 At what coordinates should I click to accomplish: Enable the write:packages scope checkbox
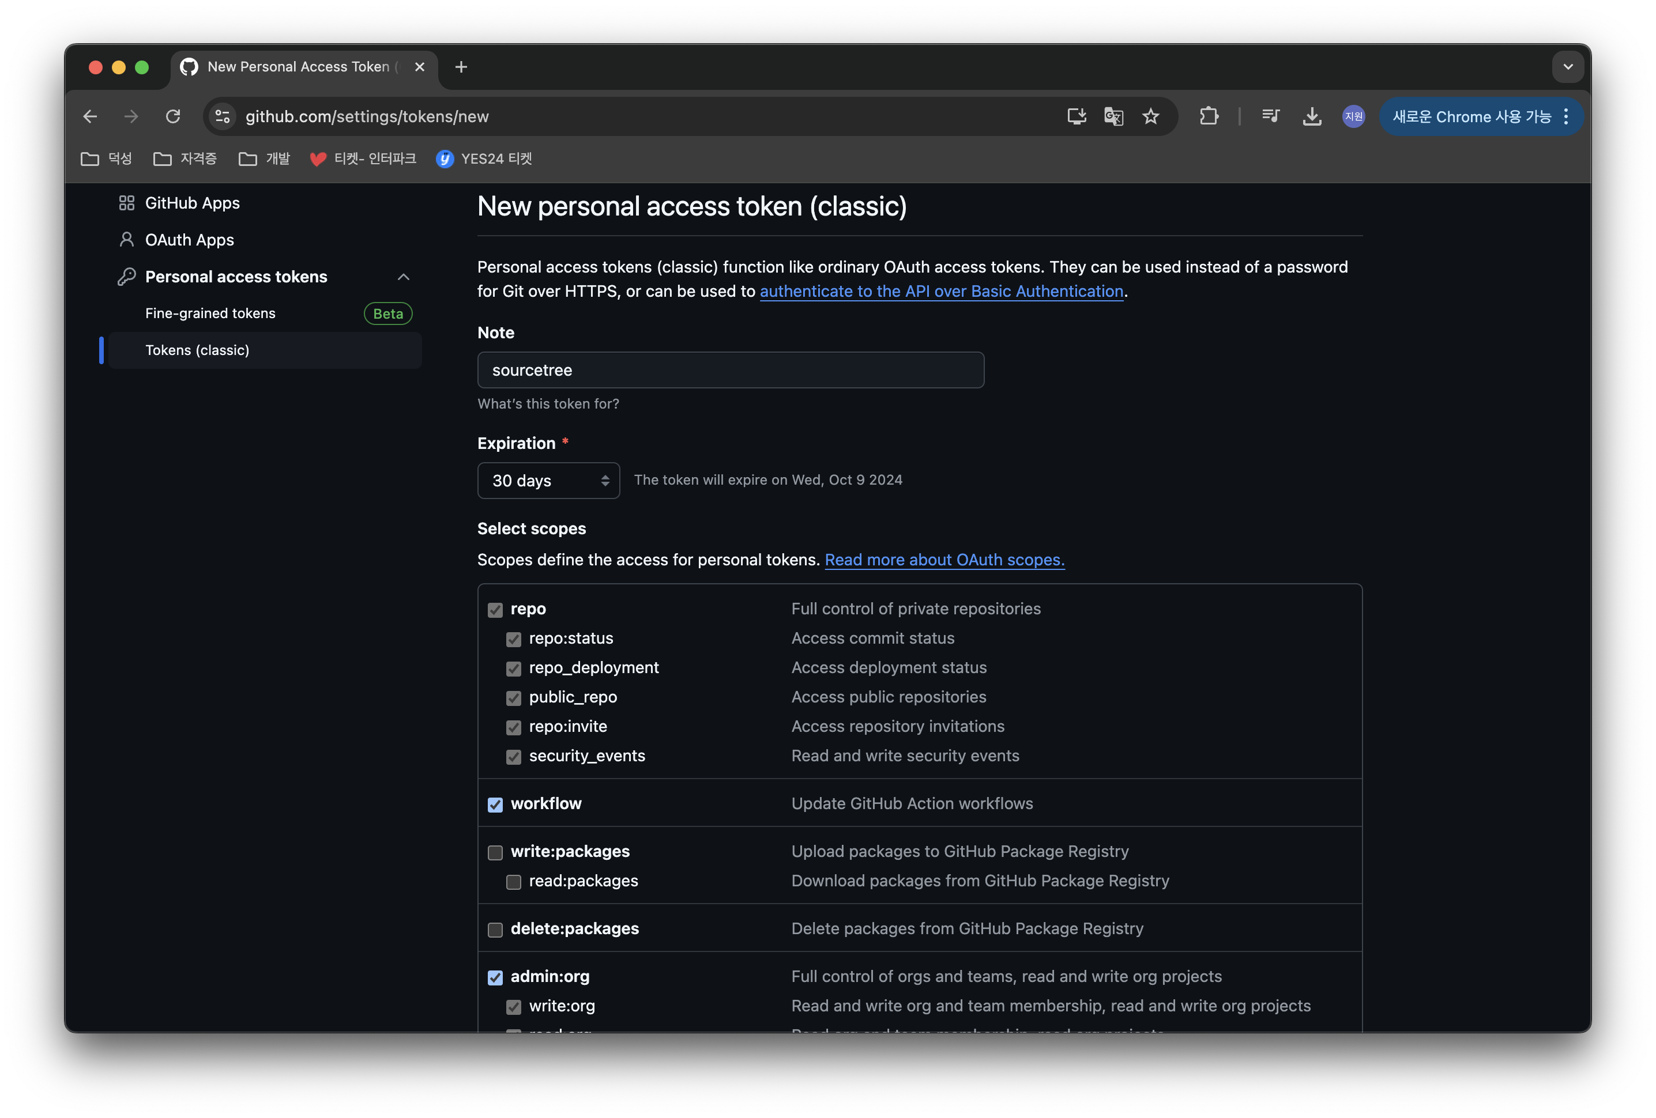(495, 852)
